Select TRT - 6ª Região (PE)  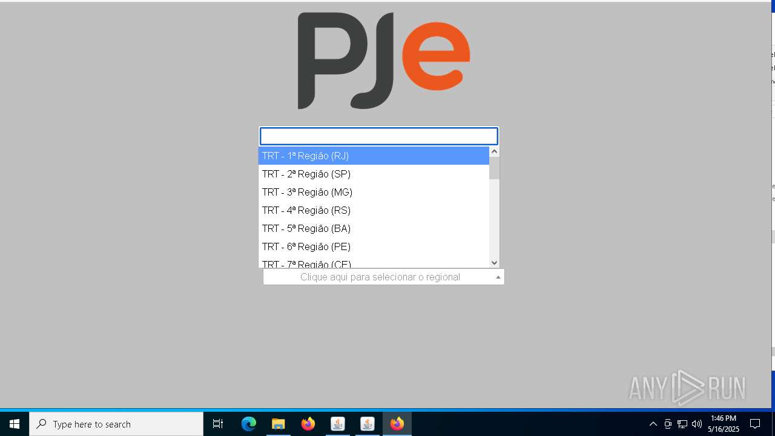tap(374, 246)
